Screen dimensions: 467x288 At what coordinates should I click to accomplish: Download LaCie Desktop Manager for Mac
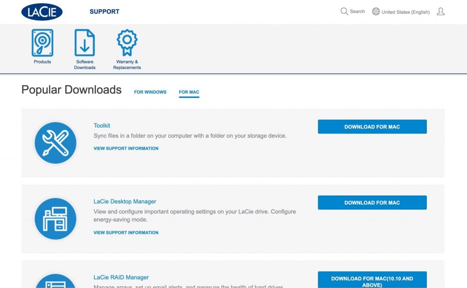[x=372, y=203]
